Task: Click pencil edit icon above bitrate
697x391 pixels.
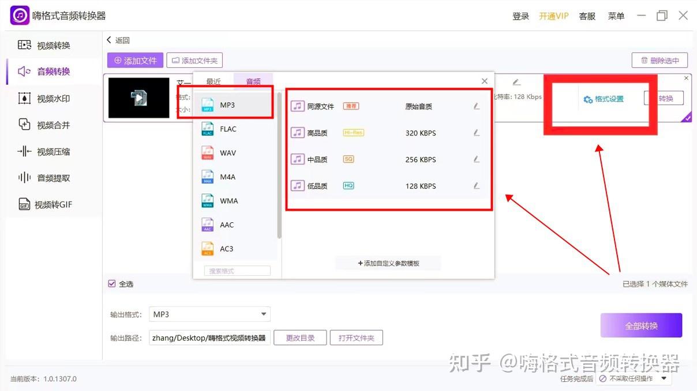Action: (516, 82)
